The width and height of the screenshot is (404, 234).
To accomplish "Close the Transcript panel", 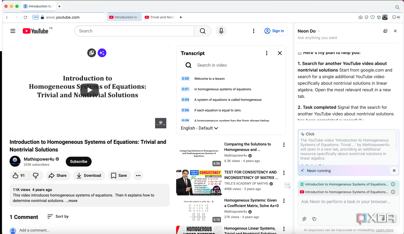I will coord(280,53).
